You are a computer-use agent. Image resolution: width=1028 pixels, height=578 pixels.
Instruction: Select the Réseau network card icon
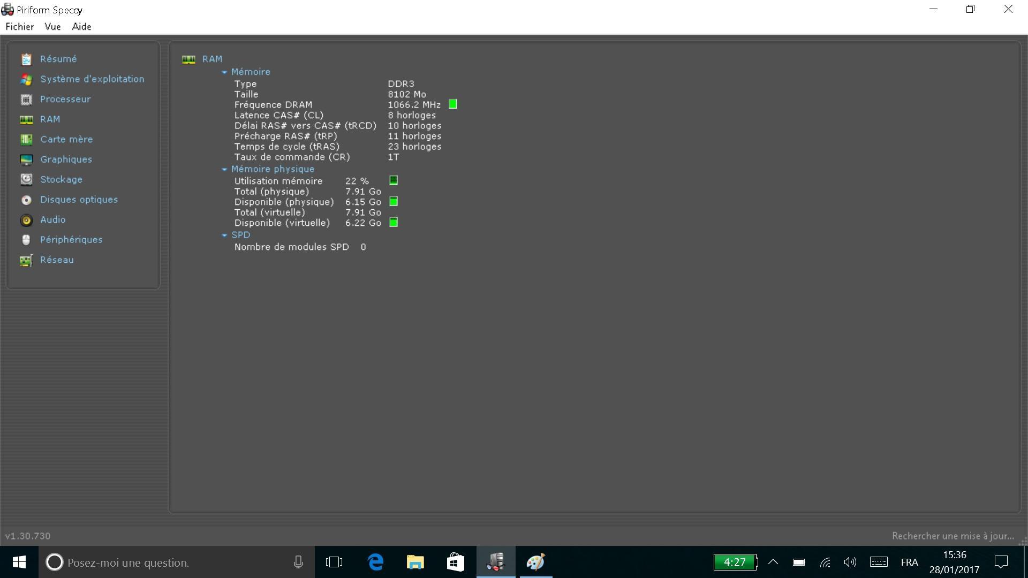26,260
